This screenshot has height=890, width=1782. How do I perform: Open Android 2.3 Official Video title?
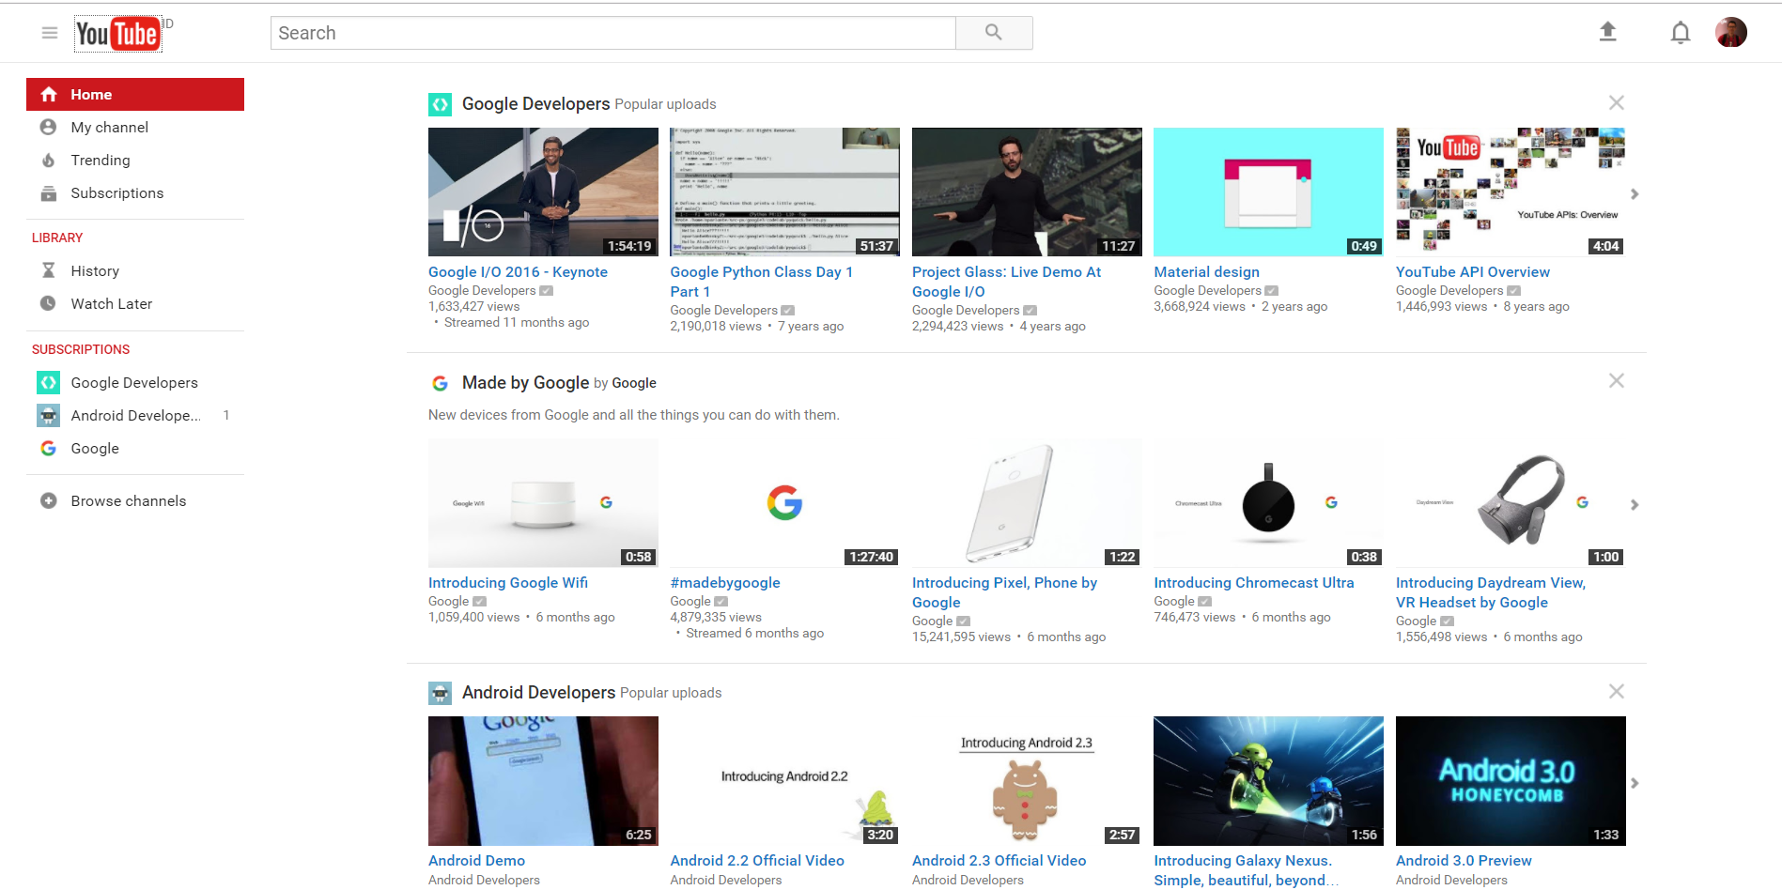click(999, 860)
